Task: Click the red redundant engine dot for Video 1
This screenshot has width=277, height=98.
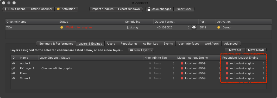Action: tap(227, 78)
